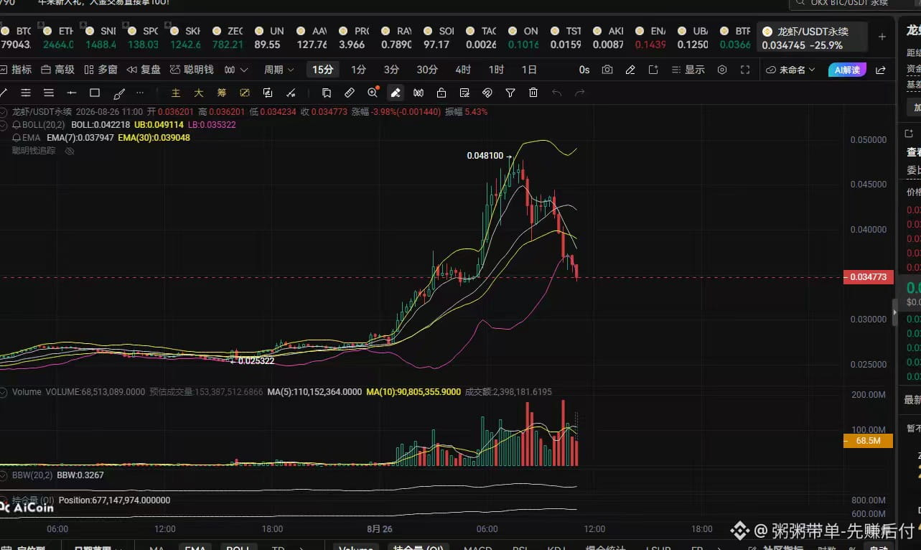Click the filter funnel icon
921x550 pixels.
[510, 93]
